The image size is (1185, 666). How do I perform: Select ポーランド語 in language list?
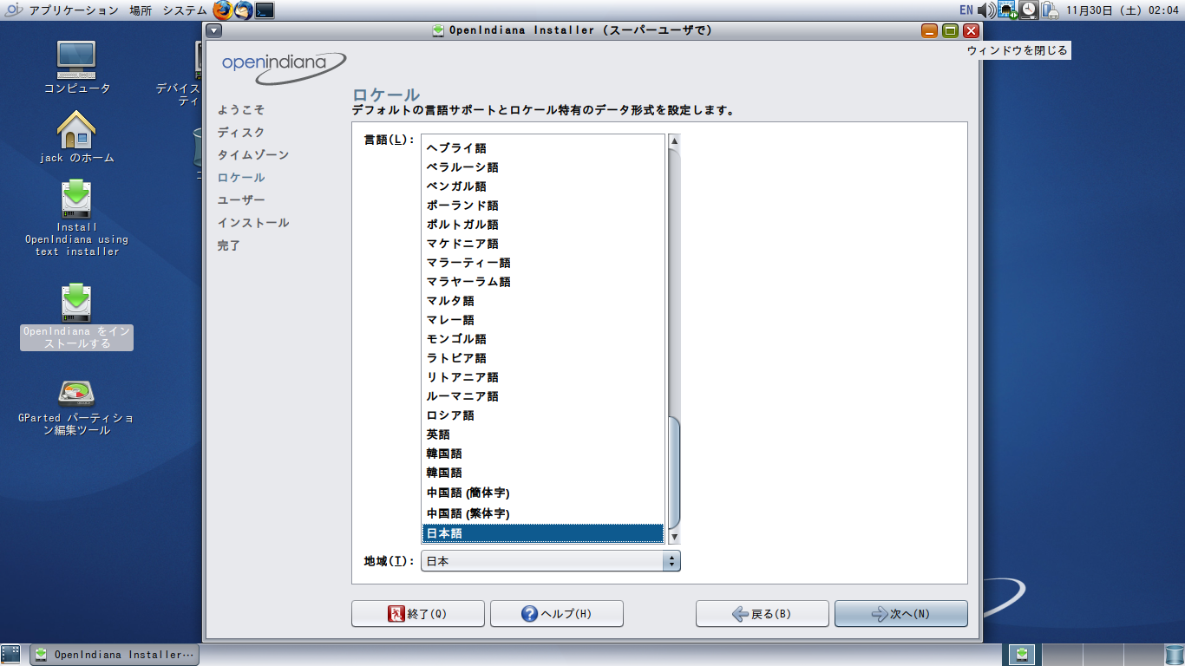[x=543, y=206]
